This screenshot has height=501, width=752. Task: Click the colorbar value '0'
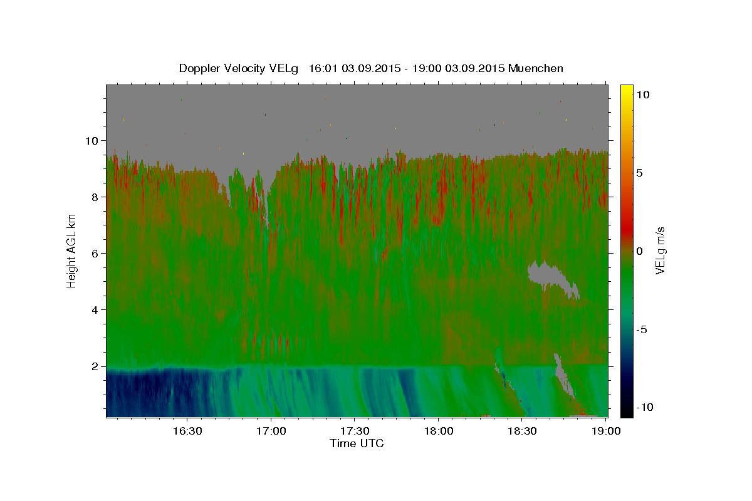tap(640, 251)
